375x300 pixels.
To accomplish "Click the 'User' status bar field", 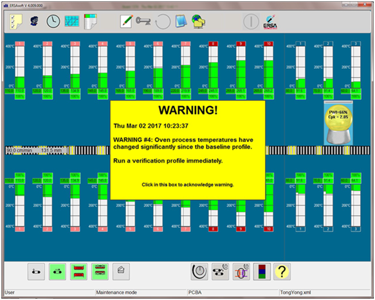I will pos(50,292).
